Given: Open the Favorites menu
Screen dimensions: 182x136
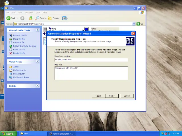Looking at the screenshot, I should tap(29, 12).
